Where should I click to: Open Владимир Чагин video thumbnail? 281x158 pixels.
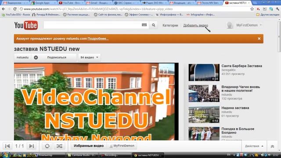(x=204, y=93)
